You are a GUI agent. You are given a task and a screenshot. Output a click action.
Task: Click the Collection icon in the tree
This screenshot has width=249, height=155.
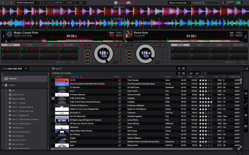click(x=6, y=78)
